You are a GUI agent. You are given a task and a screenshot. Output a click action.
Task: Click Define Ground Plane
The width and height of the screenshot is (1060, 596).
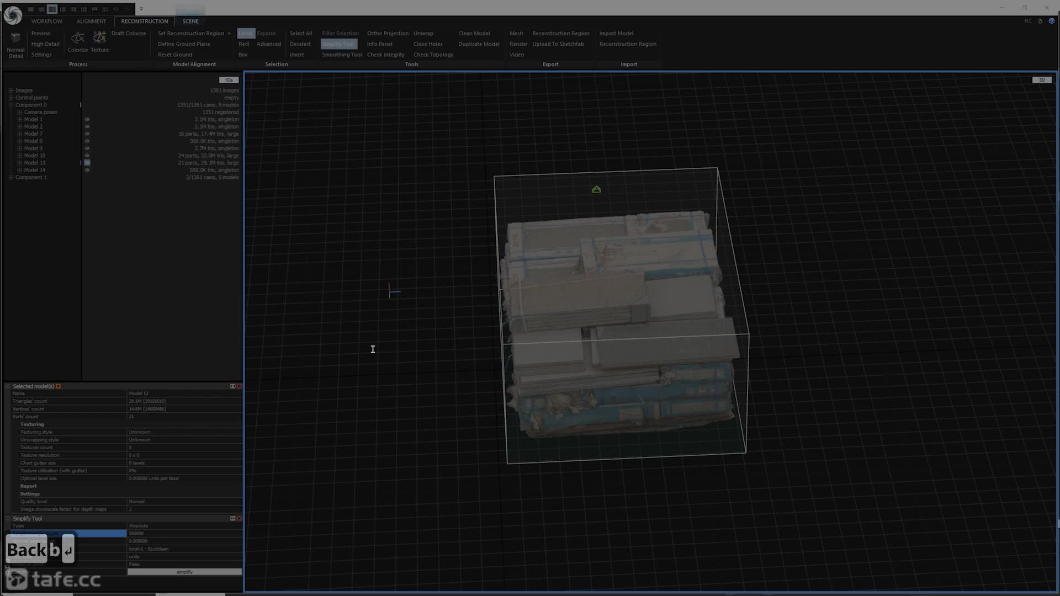pyautogui.click(x=184, y=44)
